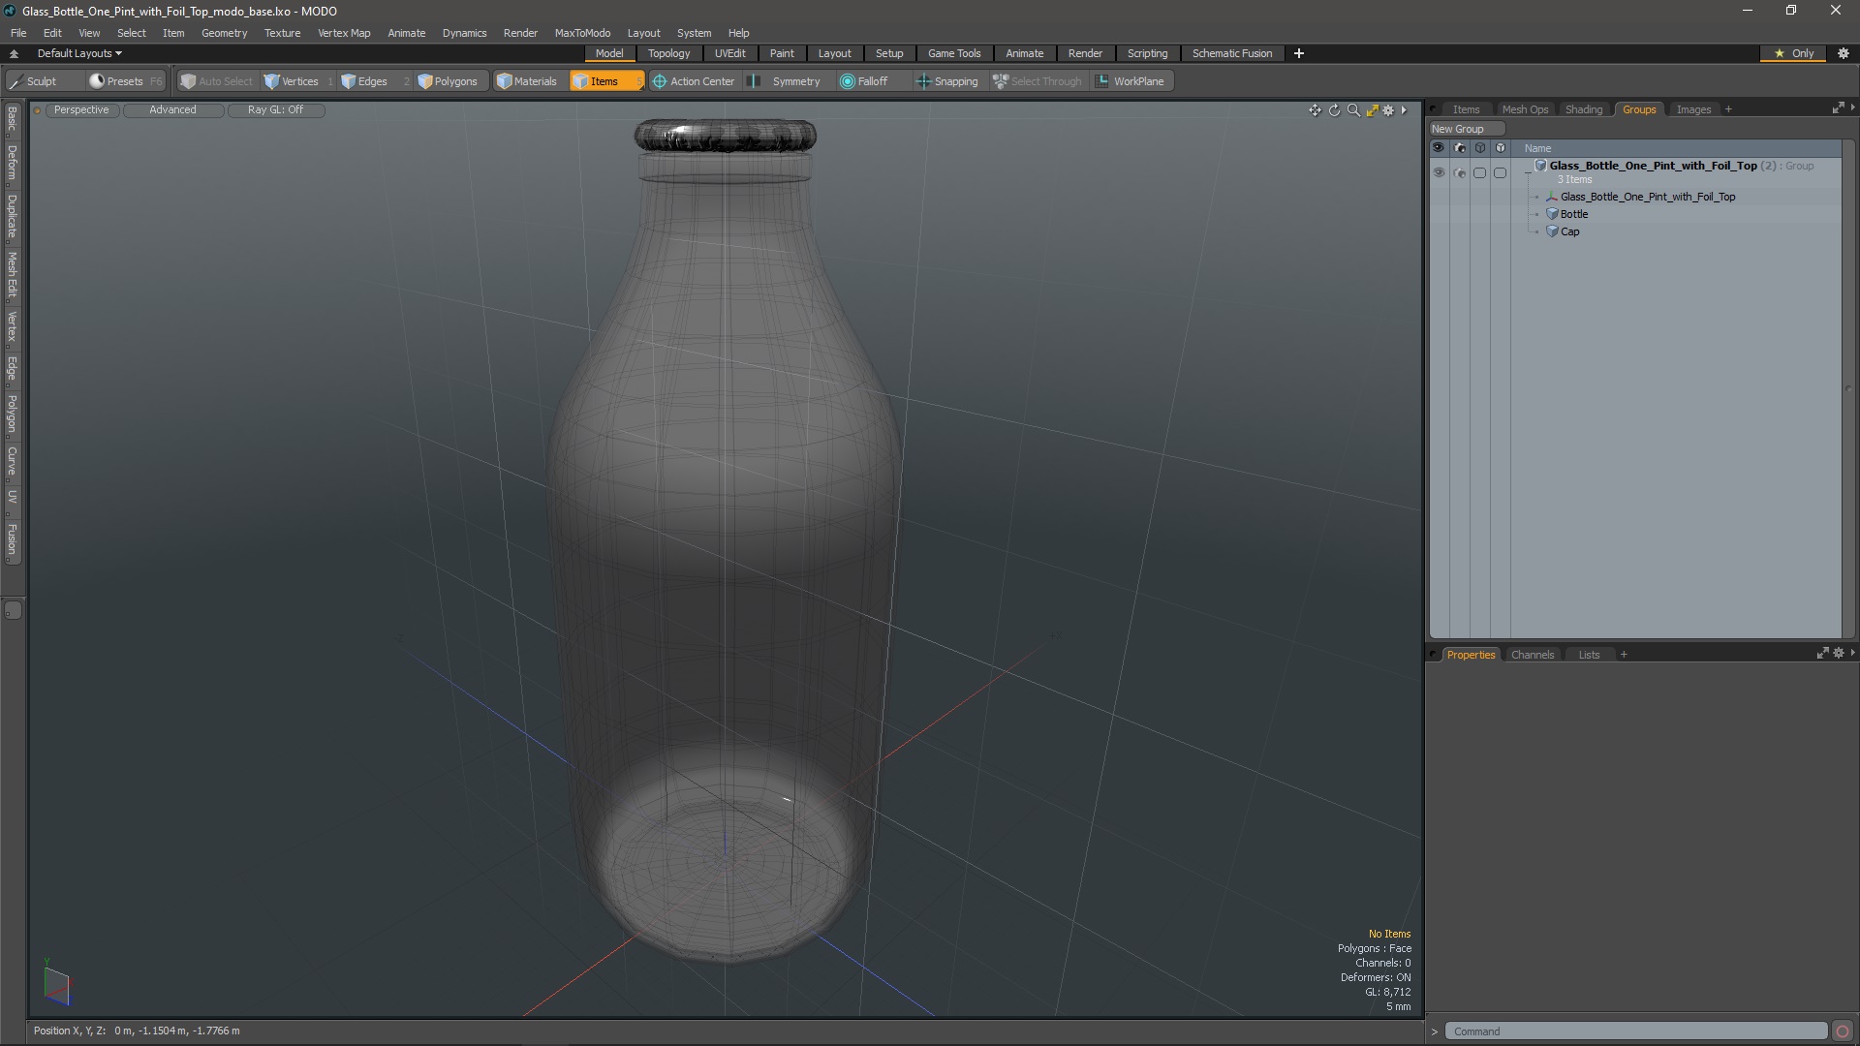Toggle visibility eye of Glass_Bottle group

coord(1439,172)
